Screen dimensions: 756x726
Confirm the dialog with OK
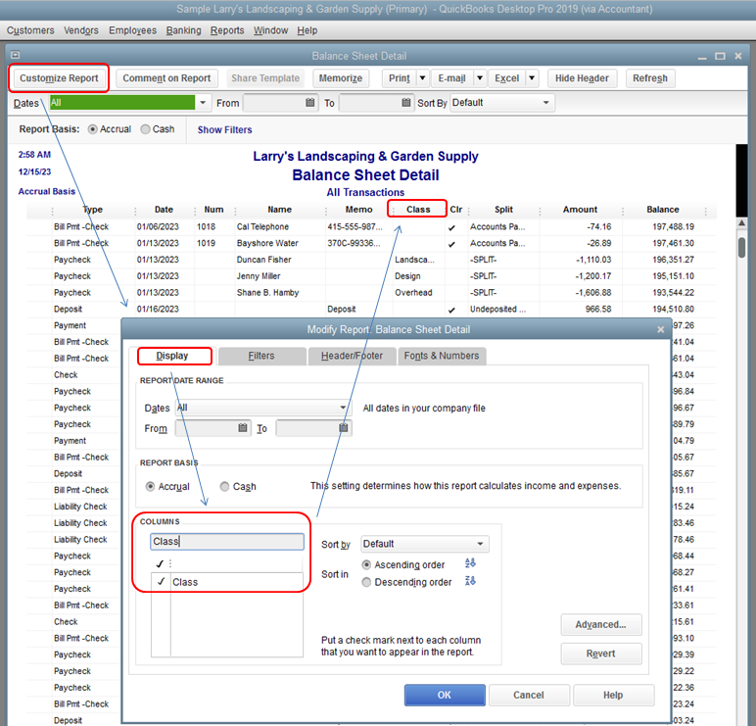[445, 695]
